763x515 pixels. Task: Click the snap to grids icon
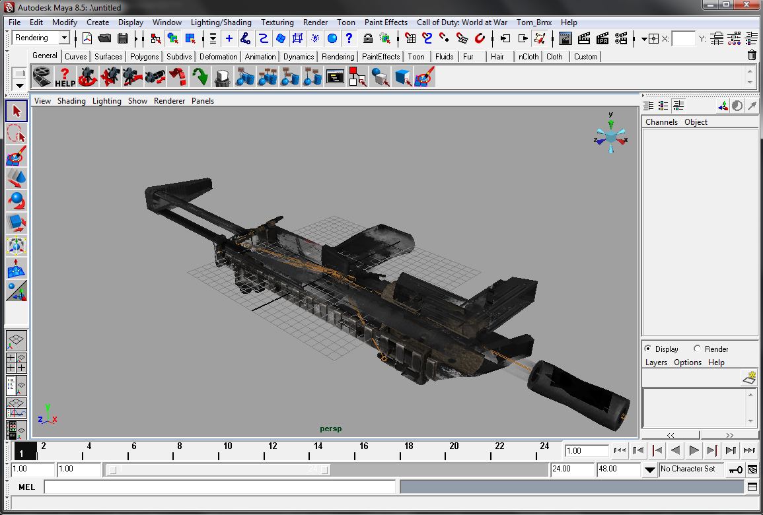click(x=411, y=38)
